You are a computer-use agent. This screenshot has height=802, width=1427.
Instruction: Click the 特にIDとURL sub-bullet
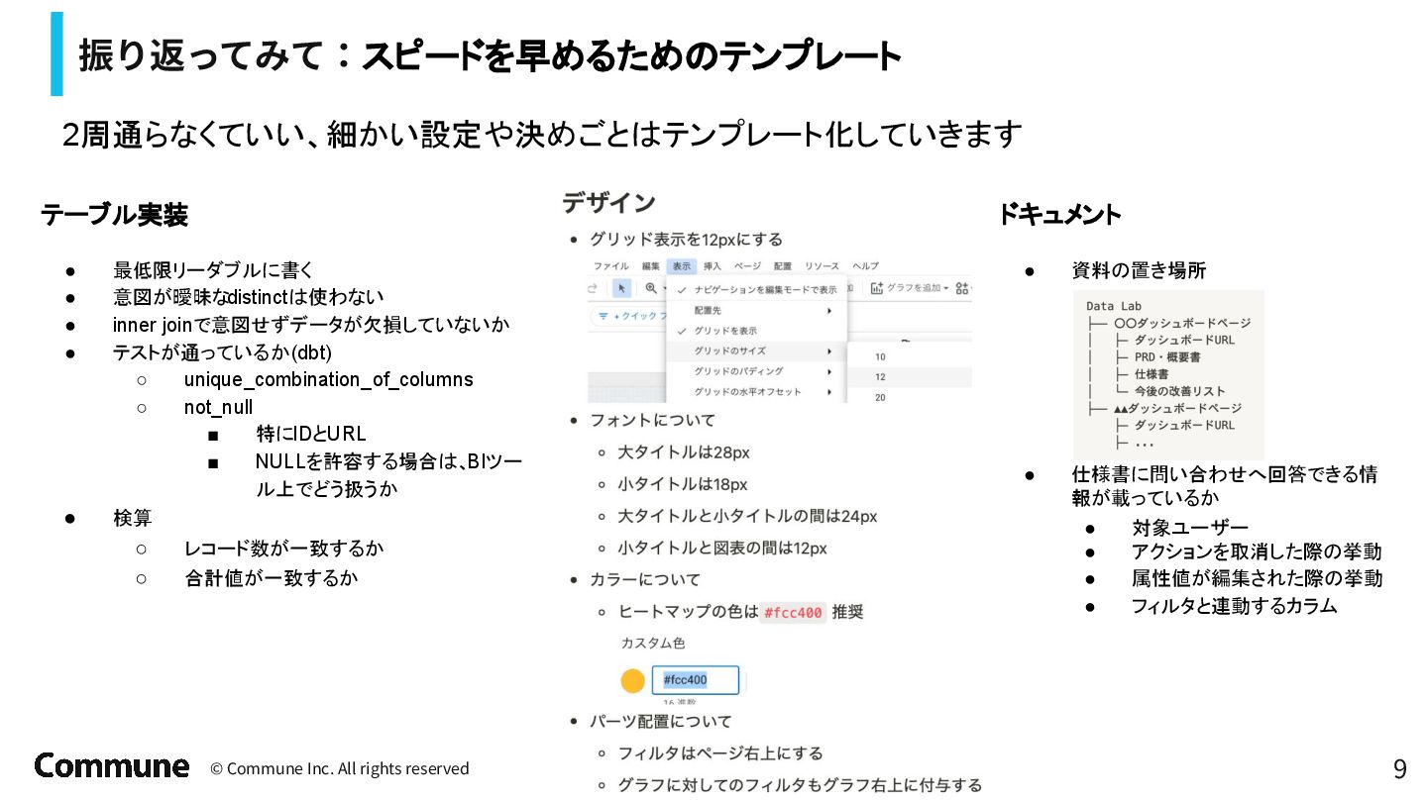pyautogui.click(x=311, y=434)
